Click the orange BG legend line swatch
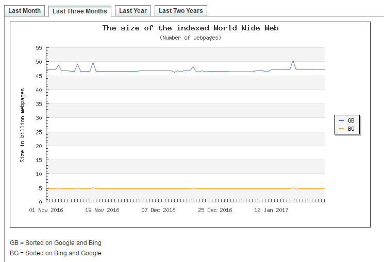The image size is (384, 262). coord(341,129)
